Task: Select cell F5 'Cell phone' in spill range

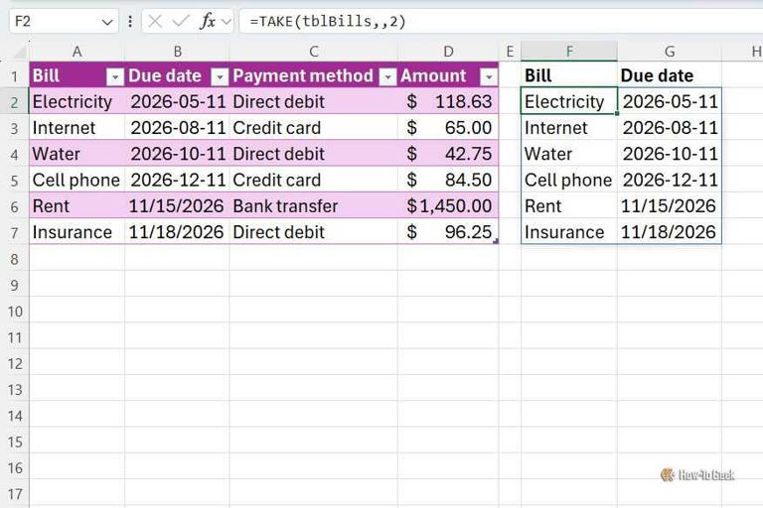Action: point(569,180)
